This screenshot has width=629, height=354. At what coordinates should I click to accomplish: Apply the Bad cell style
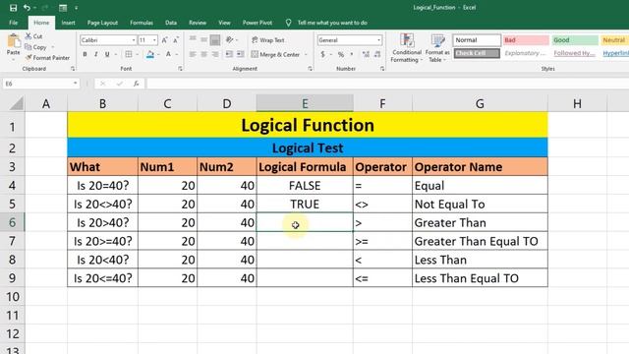tap(526, 40)
